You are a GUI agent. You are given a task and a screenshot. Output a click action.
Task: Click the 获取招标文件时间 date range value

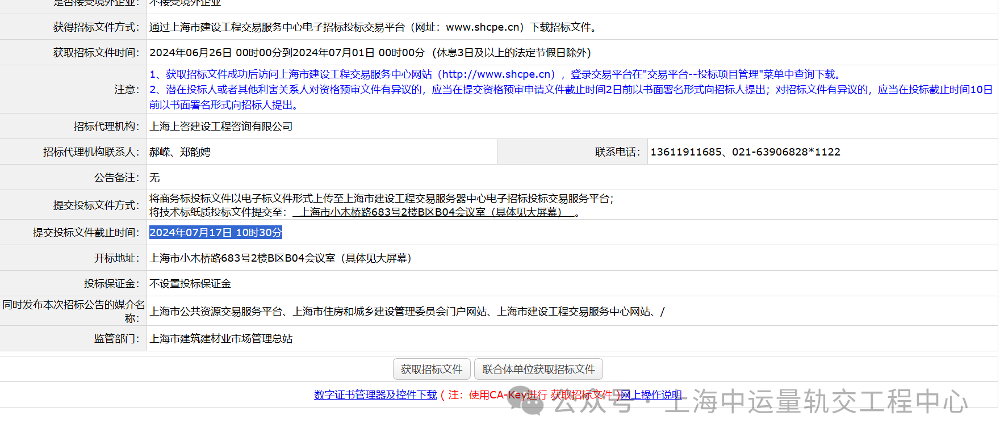pyautogui.click(x=370, y=52)
